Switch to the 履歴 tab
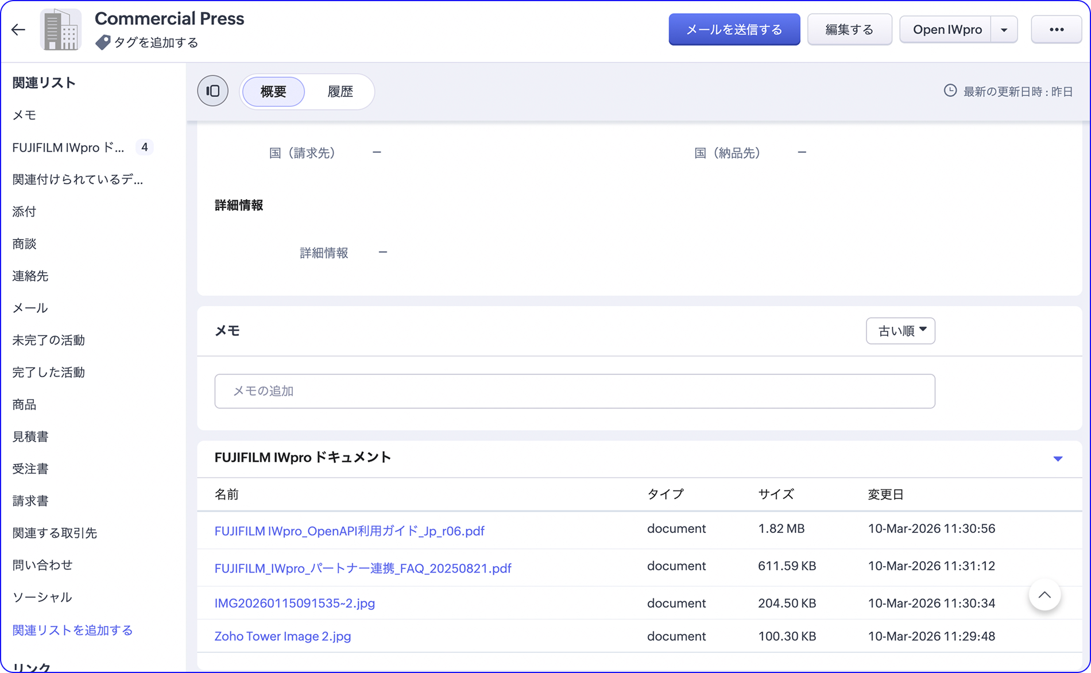This screenshot has height=673, width=1091. coord(340,92)
